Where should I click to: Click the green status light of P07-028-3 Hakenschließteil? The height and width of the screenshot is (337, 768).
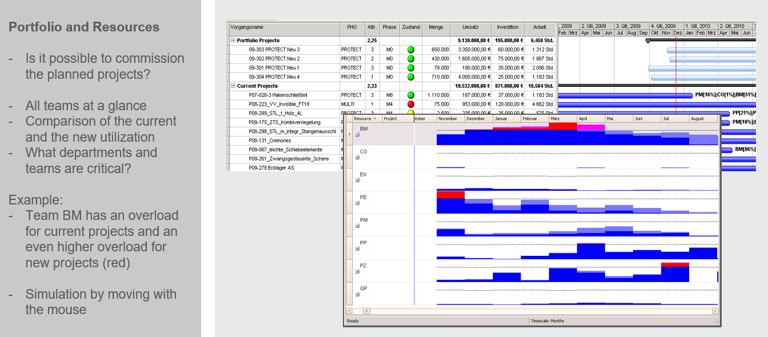coord(410,95)
